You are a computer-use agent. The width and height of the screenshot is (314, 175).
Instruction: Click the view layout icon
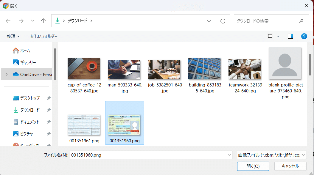point(270,36)
